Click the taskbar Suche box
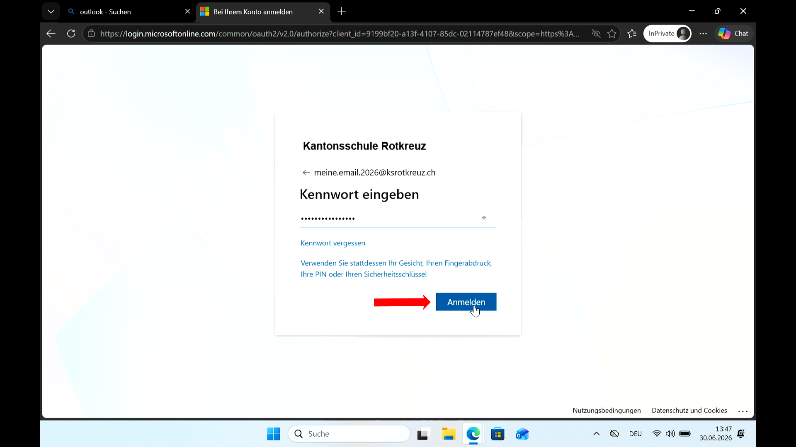Viewport: 796px width, 447px height. tap(349, 434)
